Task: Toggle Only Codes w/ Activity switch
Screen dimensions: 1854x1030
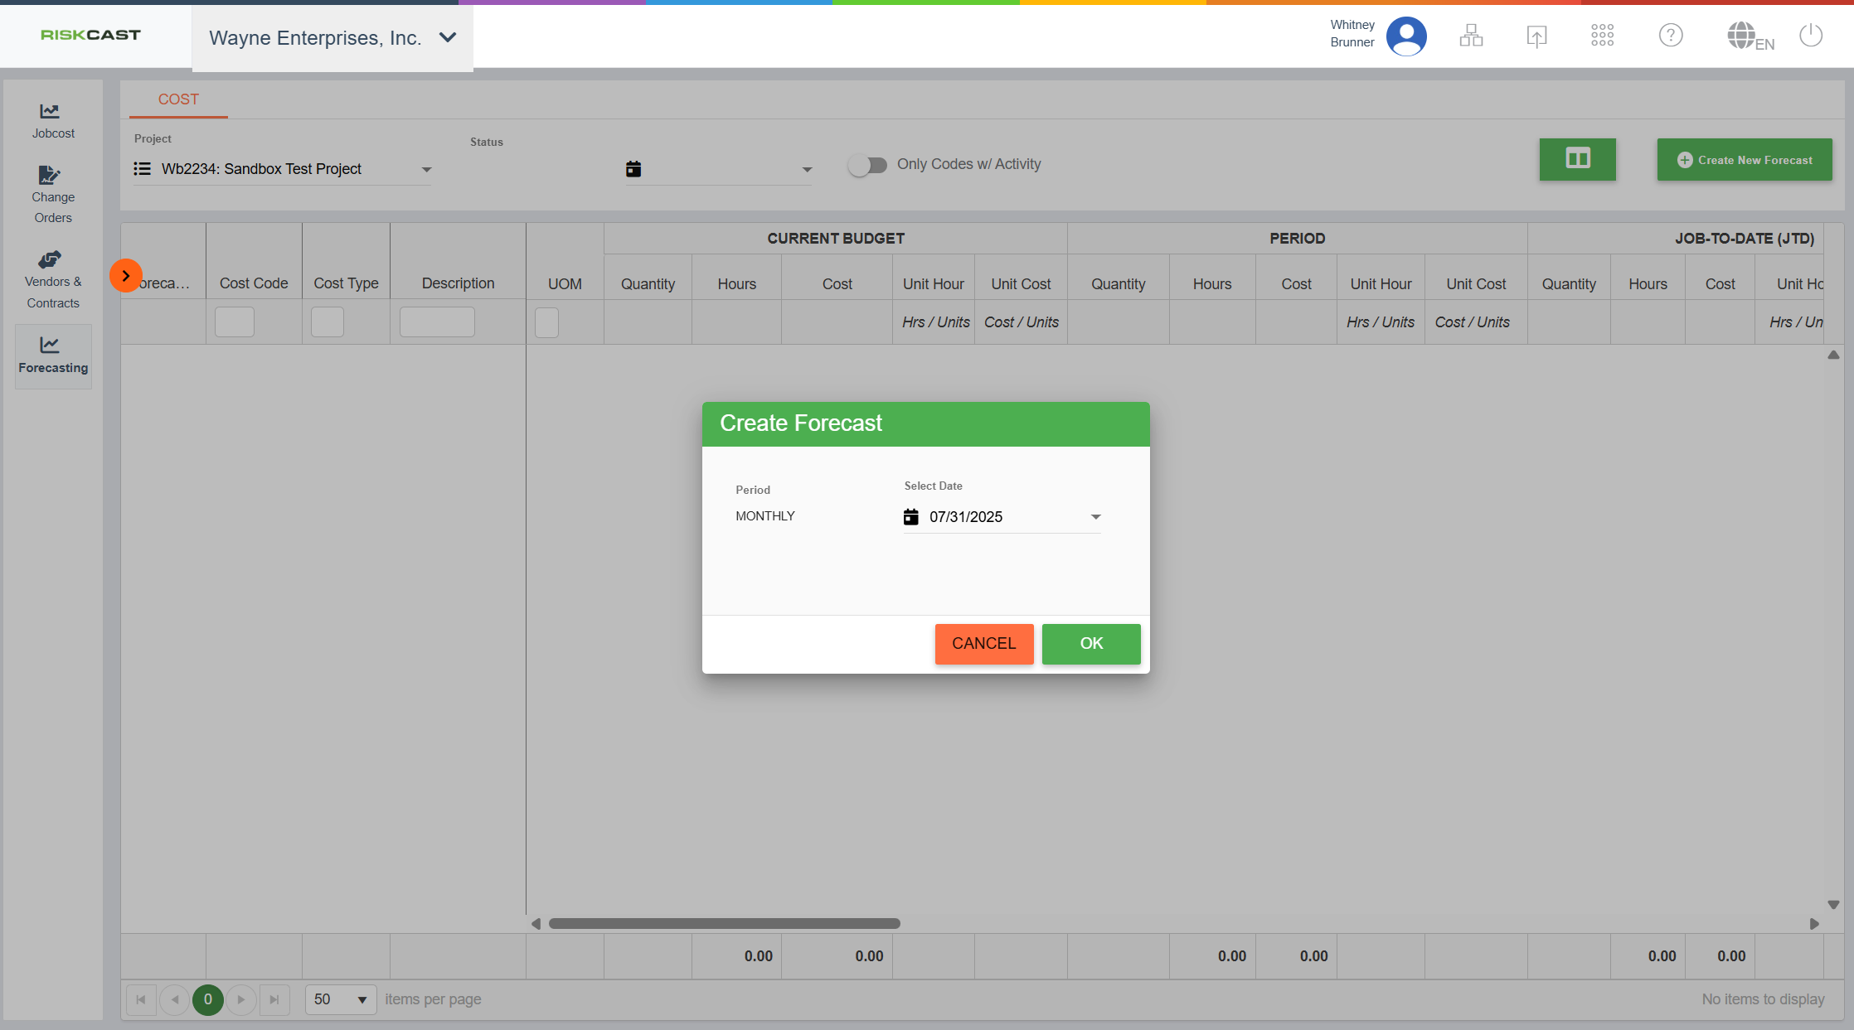Action: (x=867, y=165)
